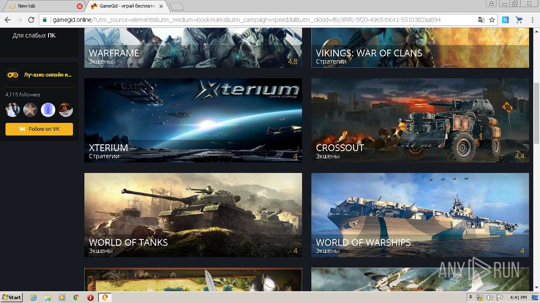Open the WORLD OF WARSHIPS title link
540x303 pixels.
tap(363, 242)
